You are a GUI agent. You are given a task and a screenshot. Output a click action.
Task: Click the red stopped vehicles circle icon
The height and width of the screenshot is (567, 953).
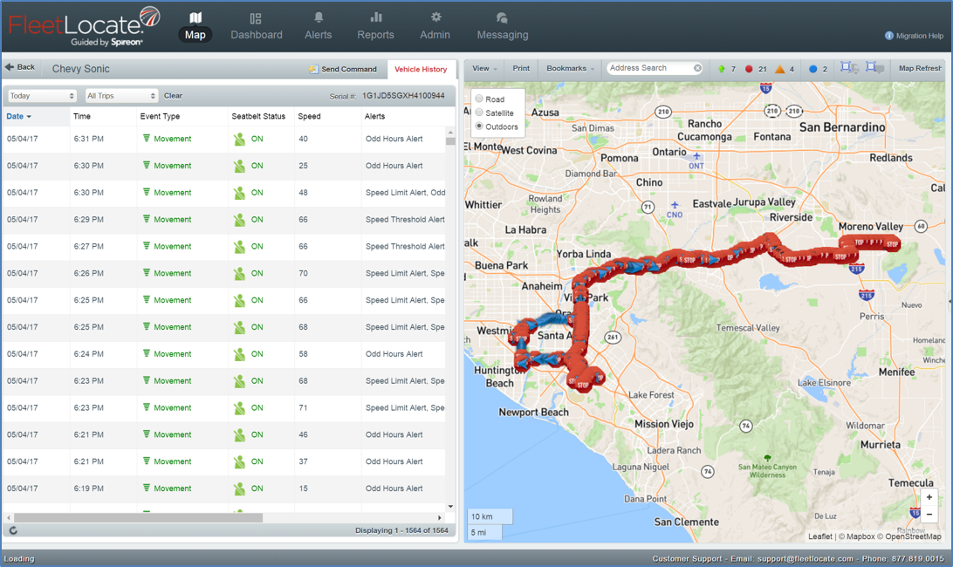(749, 69)
